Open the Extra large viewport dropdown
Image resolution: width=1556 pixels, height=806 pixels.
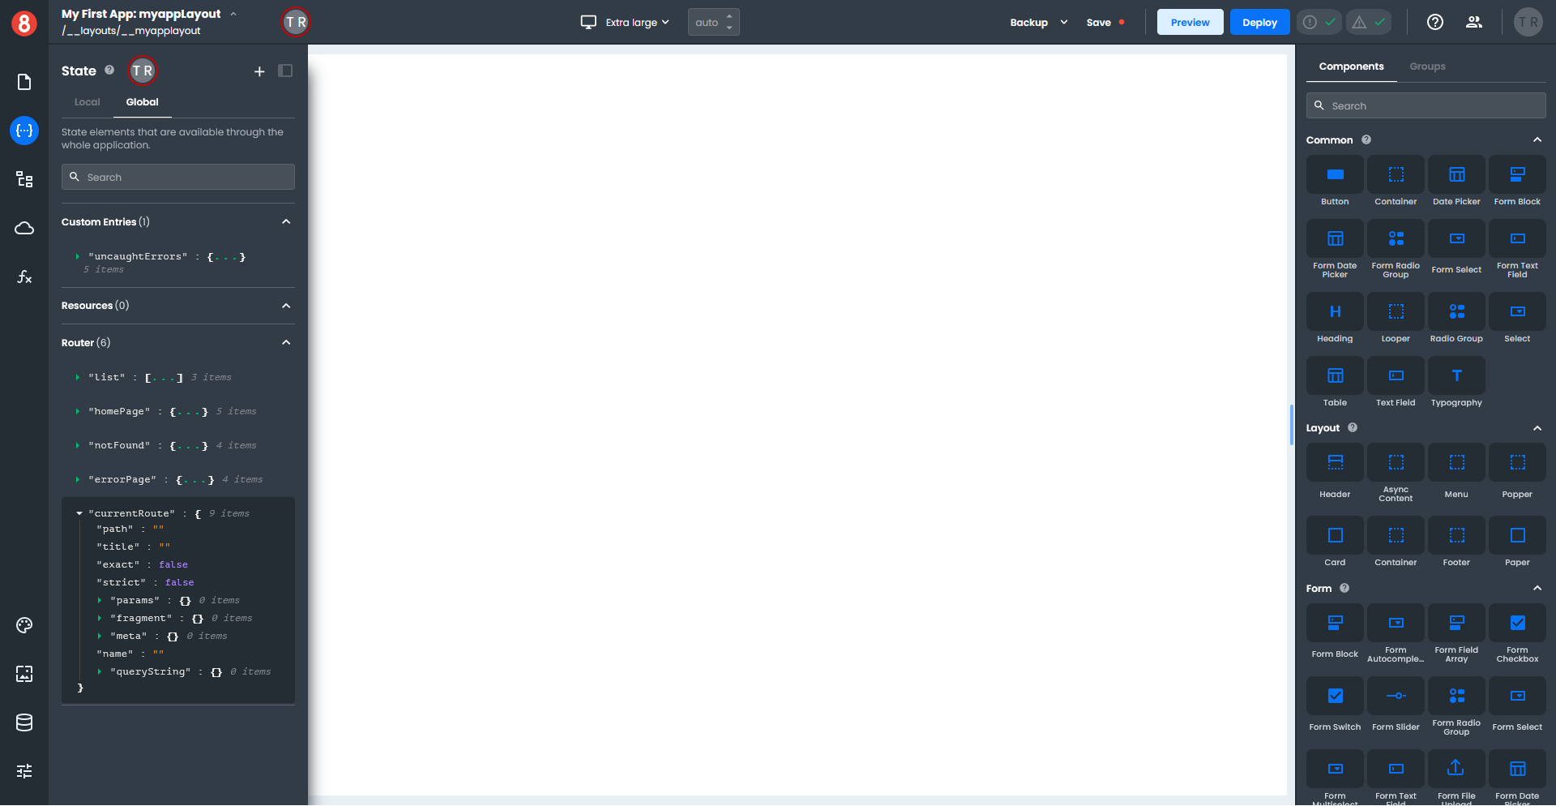click(626, 22)
